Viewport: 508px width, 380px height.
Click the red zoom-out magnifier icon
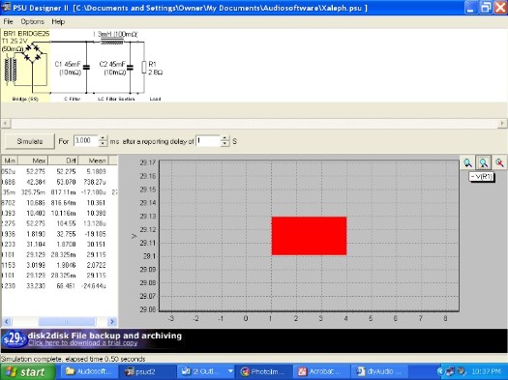point(499,162)
